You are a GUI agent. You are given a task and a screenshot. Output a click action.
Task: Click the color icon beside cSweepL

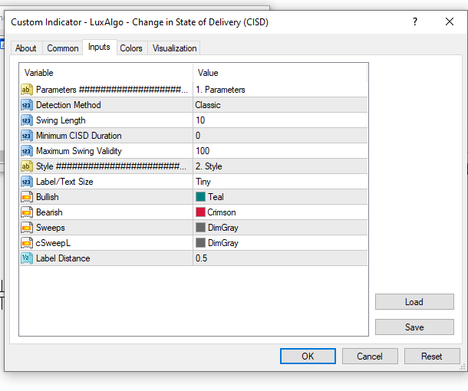click(x=26, y=243)
